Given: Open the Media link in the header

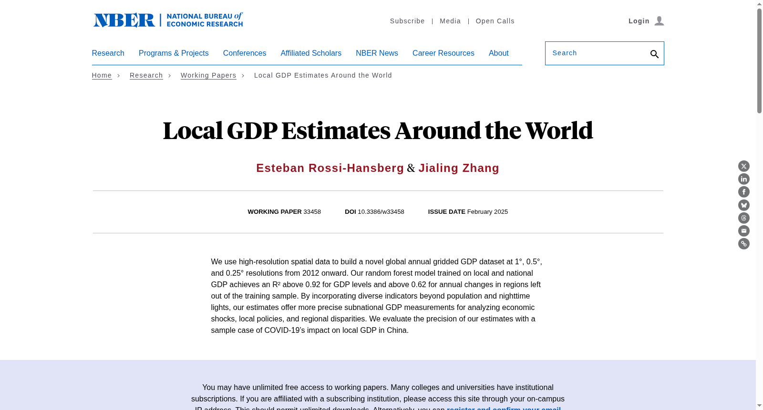Looking at the screenshot, I should tap(450, 21).
